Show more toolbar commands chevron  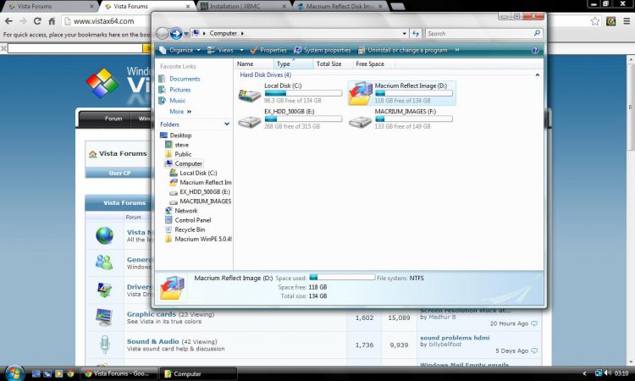[457, 50]
